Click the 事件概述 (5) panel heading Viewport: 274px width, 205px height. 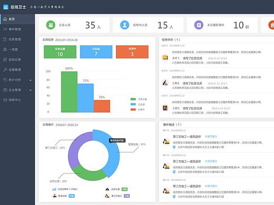tap(172, 125)
